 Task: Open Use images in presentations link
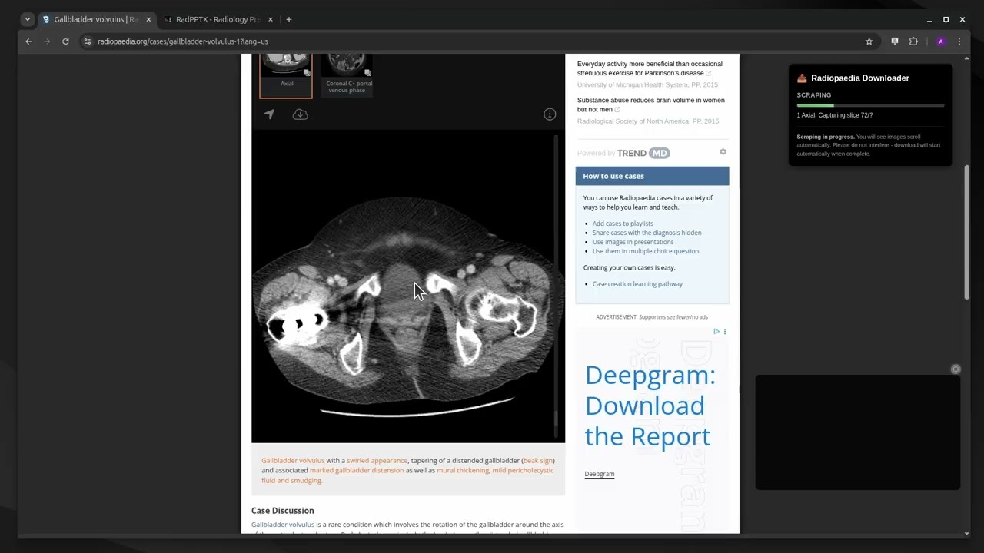(633, 242)
